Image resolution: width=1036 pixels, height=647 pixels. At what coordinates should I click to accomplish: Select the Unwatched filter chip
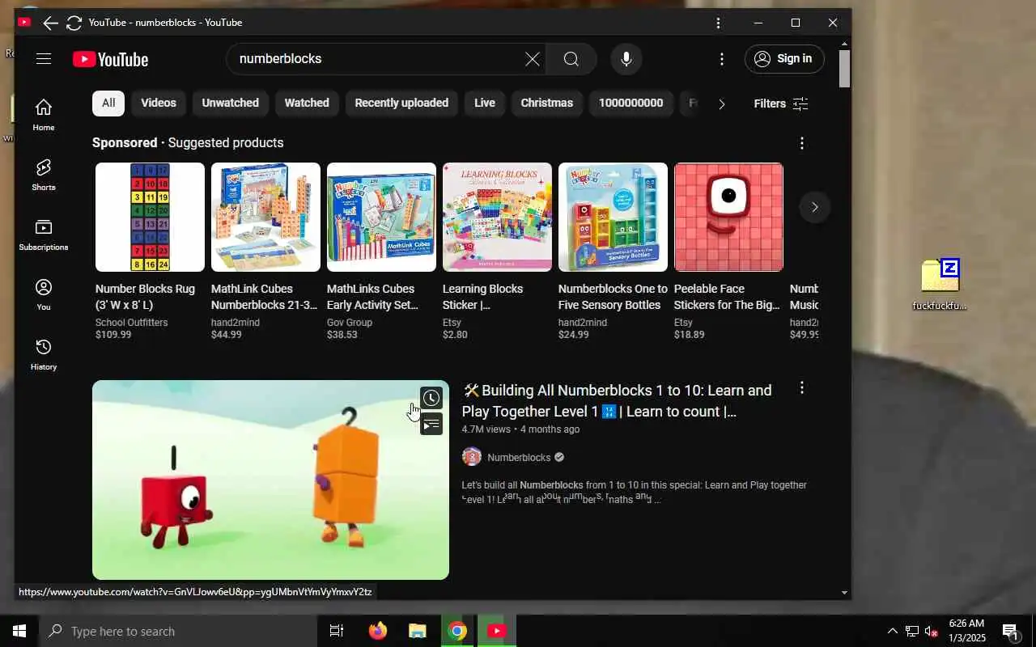tap(231, 103)
